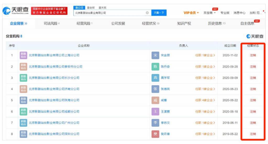Image resolution: width=268 pixels, height=144 pixels.
Task: Click the purple company logo for Shanghai branch
Action: (23, 55)
